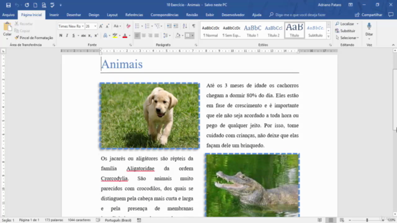This screenshot has height=223, width=397.
Task: Open borders dropdown arrow
Action: pos(192,36)
